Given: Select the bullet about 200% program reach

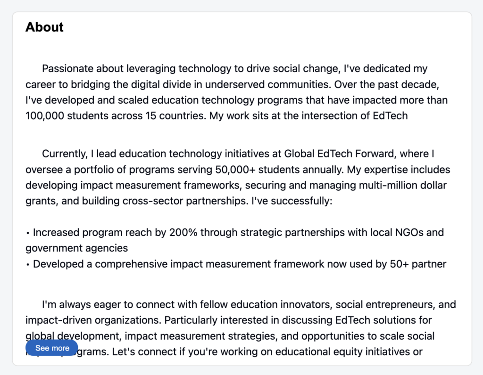Looking at the screenshot, I should pos(235,240).
